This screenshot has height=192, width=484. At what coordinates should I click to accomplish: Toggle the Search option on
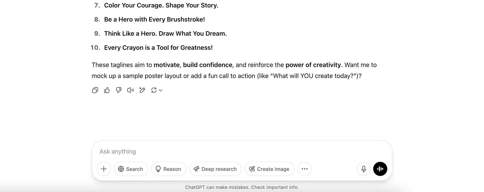(131, 169)
